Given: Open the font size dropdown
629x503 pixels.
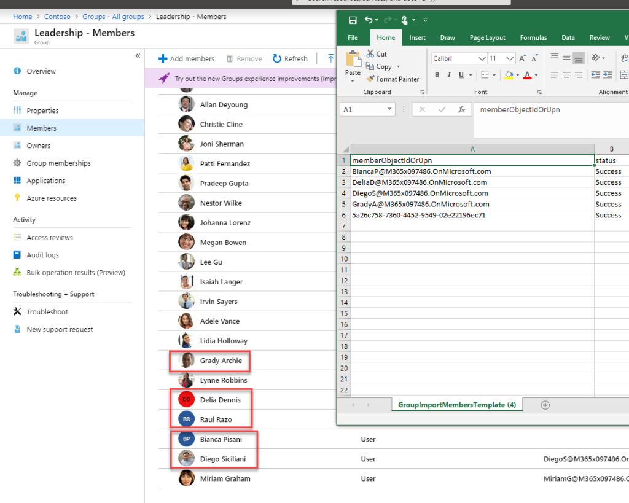Looking at the screenshot, I should pyautogui.click(x=511, y=58).
